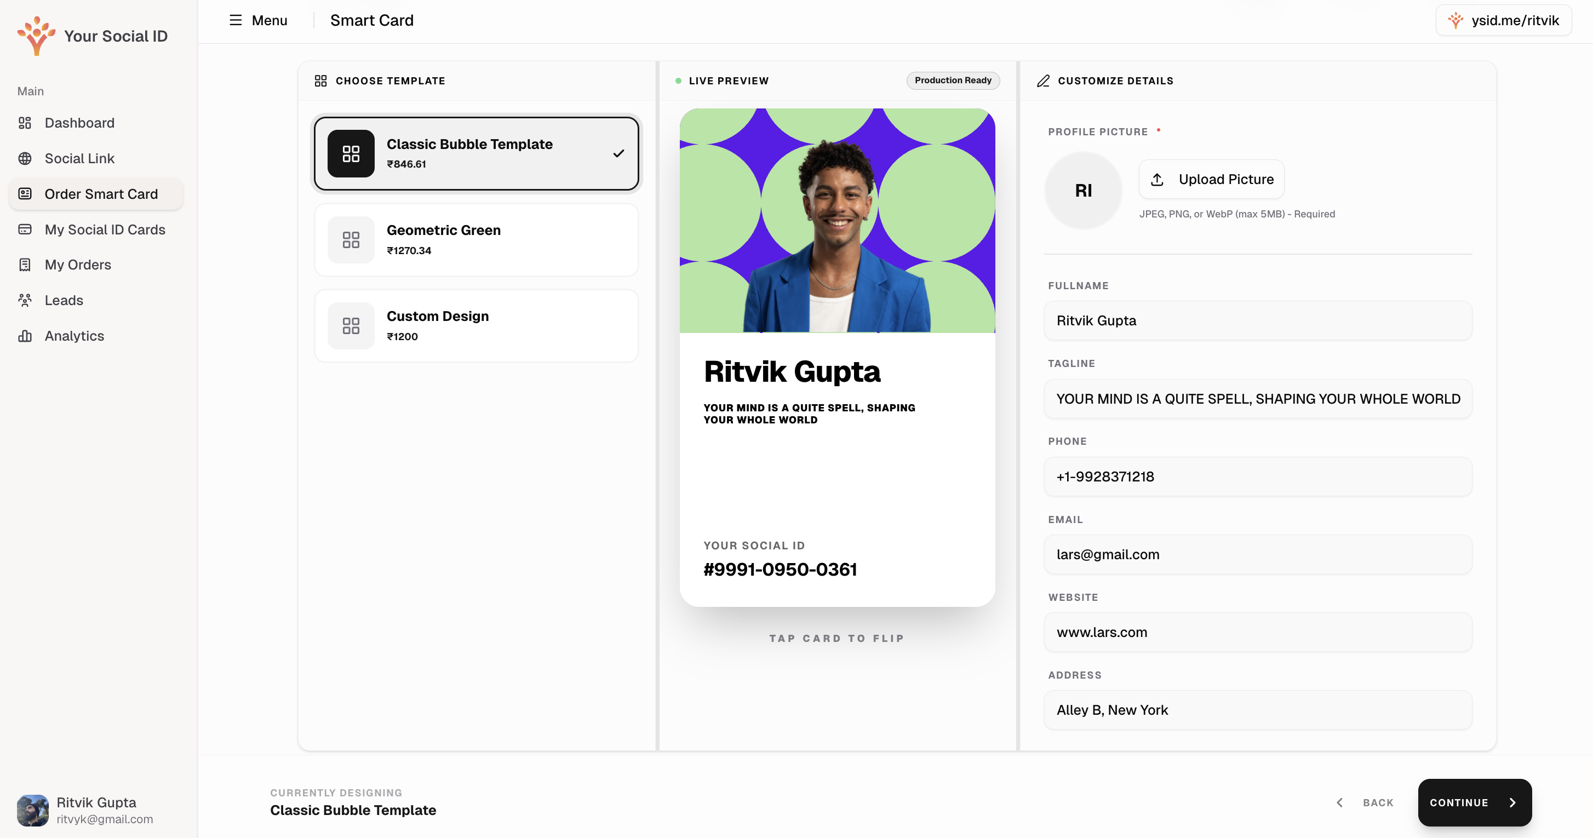Image resolution: width=1593 pixels, height=838 pixels.
Task: Select the Custom Design template
Action: tap(475, 325)
